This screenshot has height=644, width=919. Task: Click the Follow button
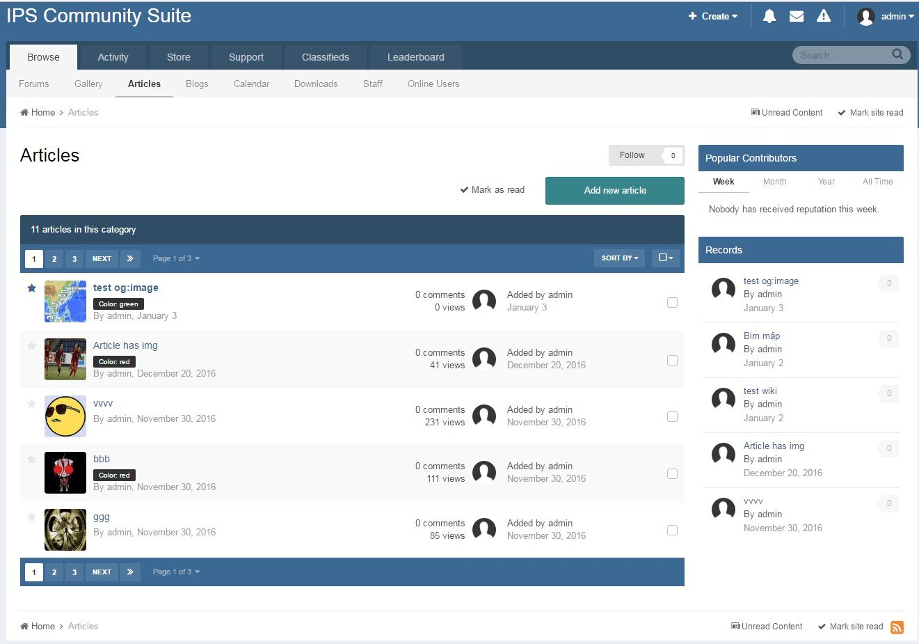point(632,155)
